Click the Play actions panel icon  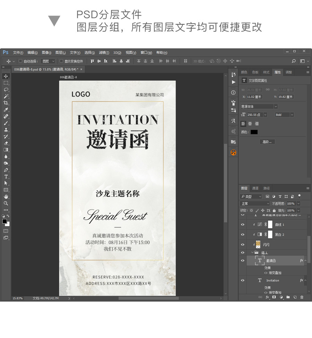(x=233, y=82)
